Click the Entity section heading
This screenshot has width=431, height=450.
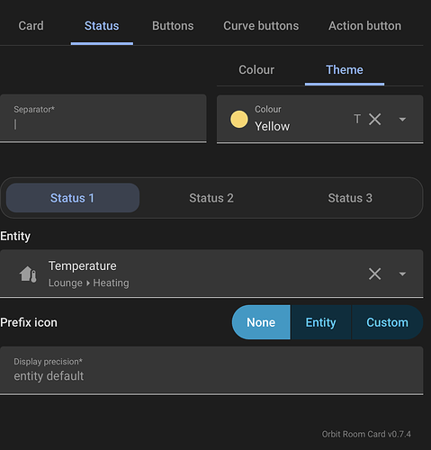click(x=15, y=236)
